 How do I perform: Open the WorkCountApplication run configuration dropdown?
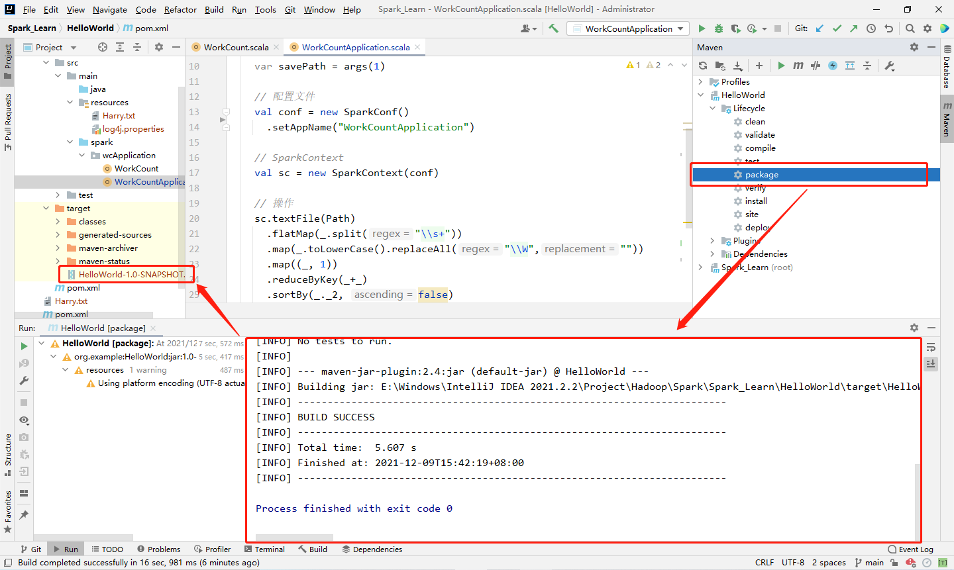pyautogui.click(x=629, y=28)
